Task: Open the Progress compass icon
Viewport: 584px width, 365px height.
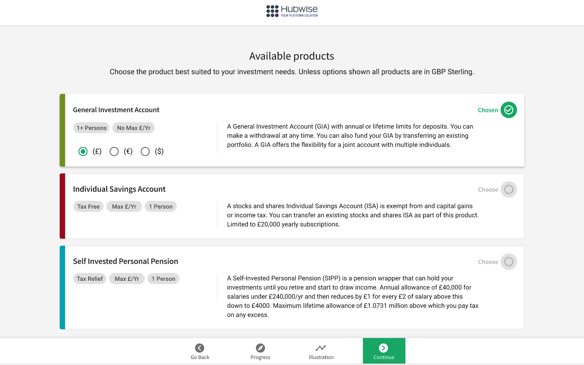Action: click(260, 348)
